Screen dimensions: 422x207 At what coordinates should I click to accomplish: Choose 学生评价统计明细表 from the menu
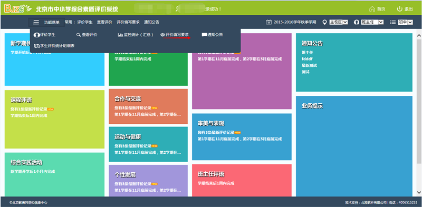pyautogui.click(x=54, y=46)
